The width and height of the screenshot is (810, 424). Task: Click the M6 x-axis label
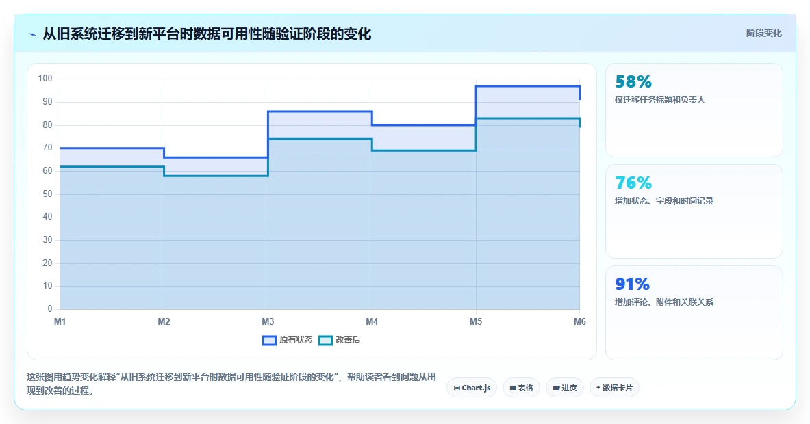point(580,322)
